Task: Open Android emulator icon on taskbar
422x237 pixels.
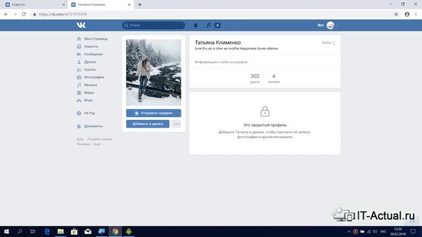Action: [129, 232]
